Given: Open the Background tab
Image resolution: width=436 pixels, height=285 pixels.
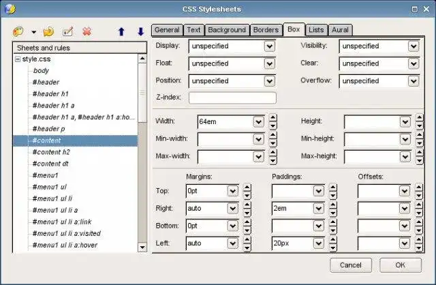Looking at the screenshot, I should (226, 30).
